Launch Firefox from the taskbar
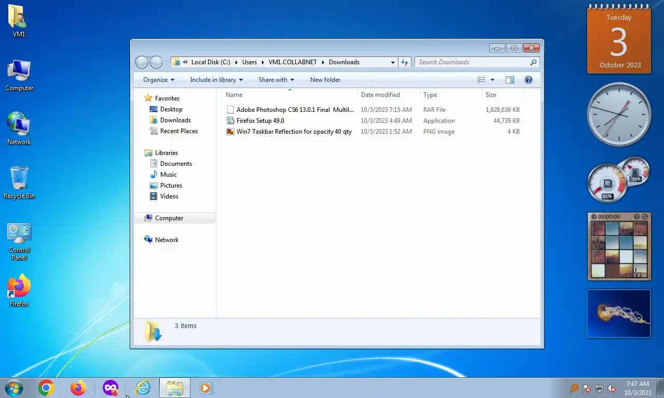 [78, 388]
